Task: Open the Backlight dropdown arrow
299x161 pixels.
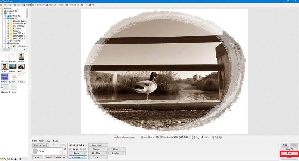Action: (x=124, y=153)
